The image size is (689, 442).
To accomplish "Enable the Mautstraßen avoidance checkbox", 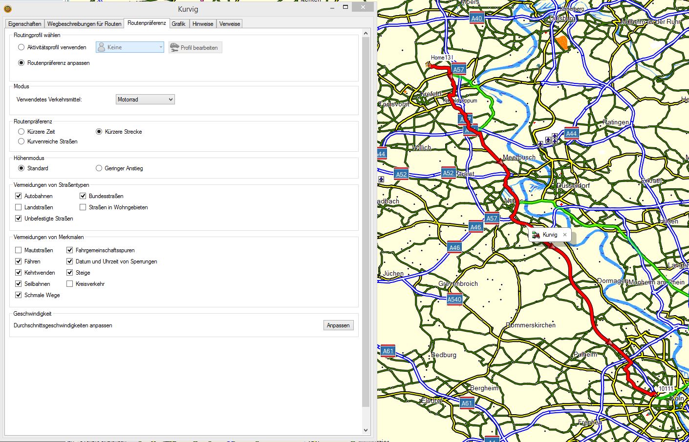I will pyautogui.click(x=19, y=250).
